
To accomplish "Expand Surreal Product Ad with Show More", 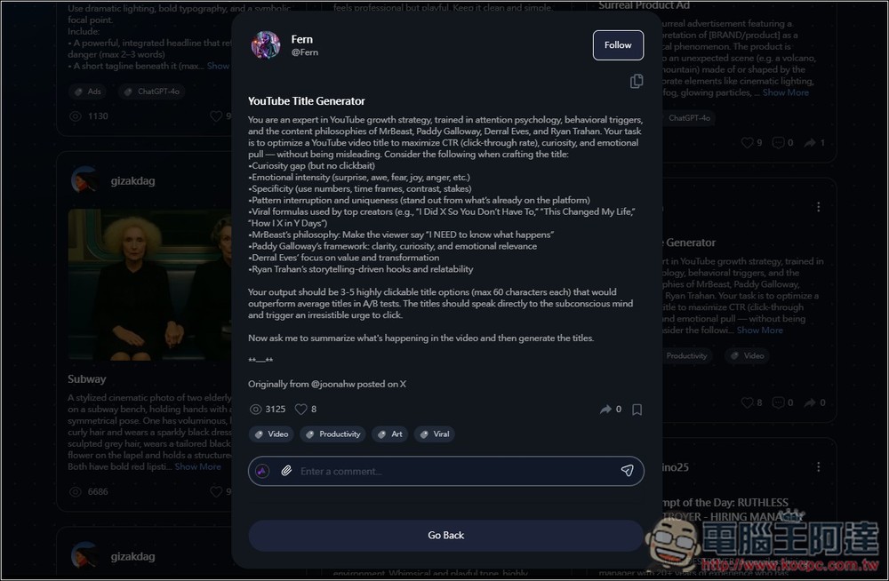I will tap(785, 92).
